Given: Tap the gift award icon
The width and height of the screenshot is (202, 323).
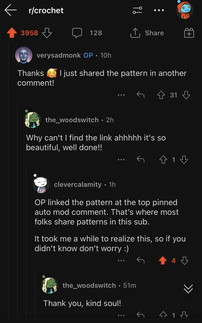Looking at the screenshot, I should (189, 33).
